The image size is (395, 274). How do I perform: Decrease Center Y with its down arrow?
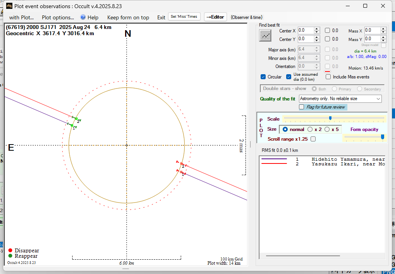(317, 41)
